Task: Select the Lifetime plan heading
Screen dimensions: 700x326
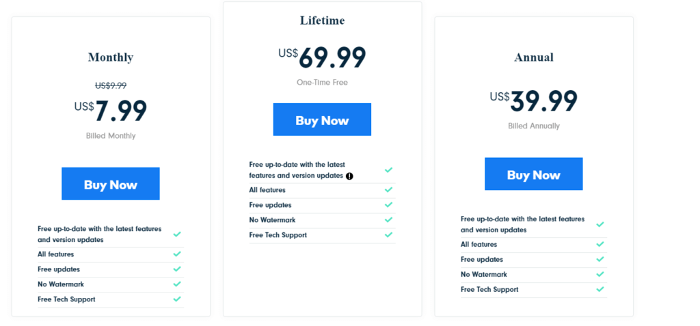Action: coord(323,21)
